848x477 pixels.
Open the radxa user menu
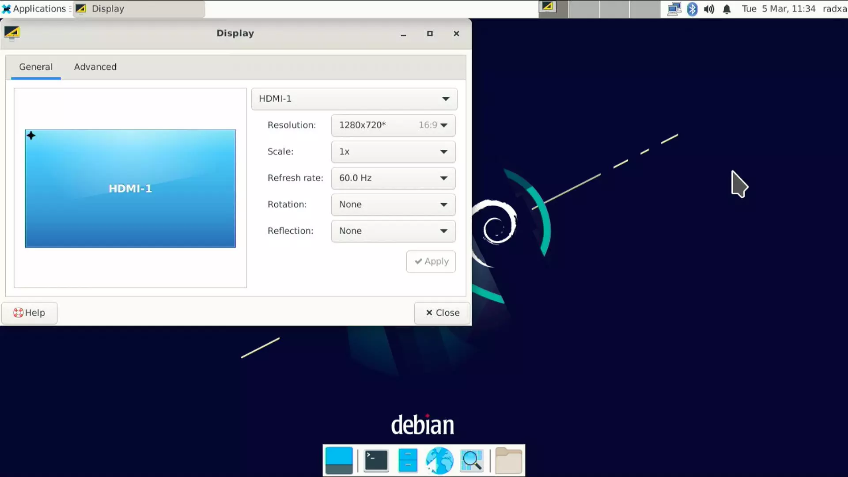(834, 9)
